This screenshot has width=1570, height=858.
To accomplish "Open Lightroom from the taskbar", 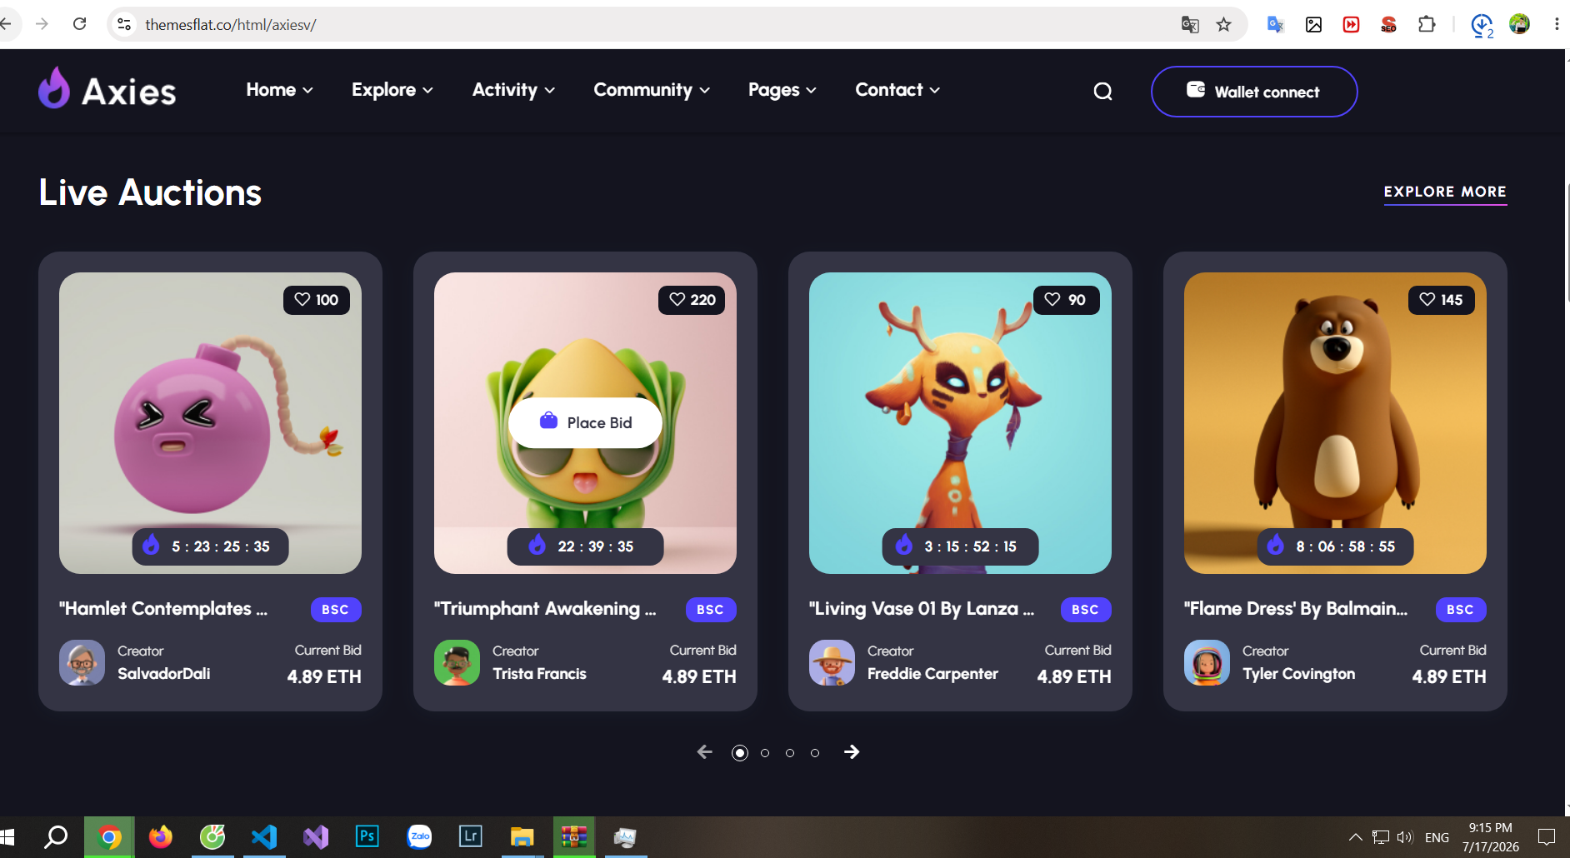I will tap(471, 837).
